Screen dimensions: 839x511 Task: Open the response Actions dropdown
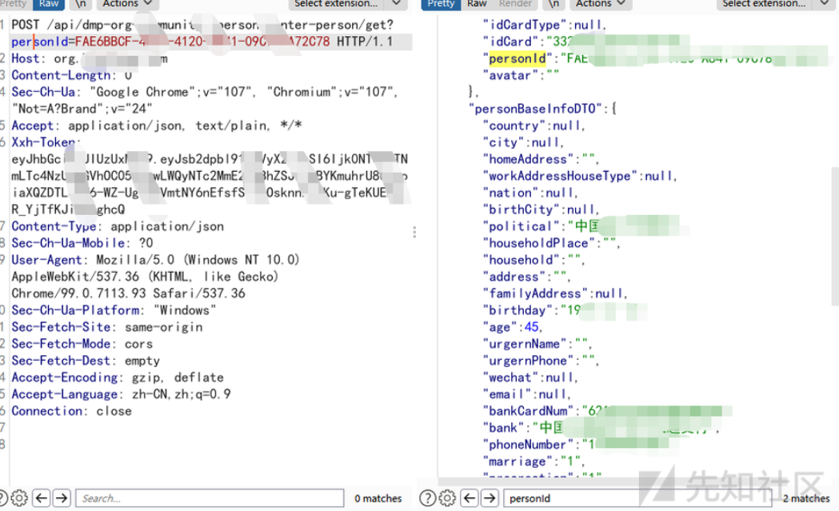coord(601,4)
